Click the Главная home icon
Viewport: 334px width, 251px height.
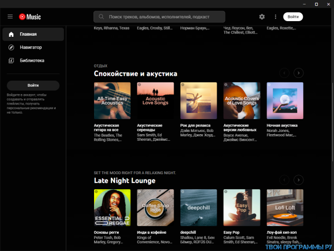coord(11,35)
